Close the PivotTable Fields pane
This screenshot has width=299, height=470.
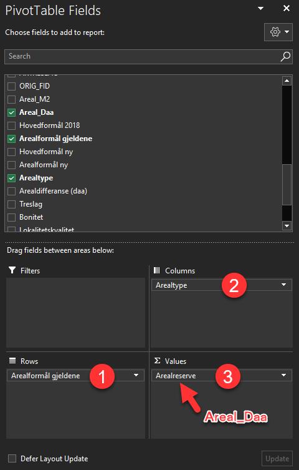pos(287,8)
